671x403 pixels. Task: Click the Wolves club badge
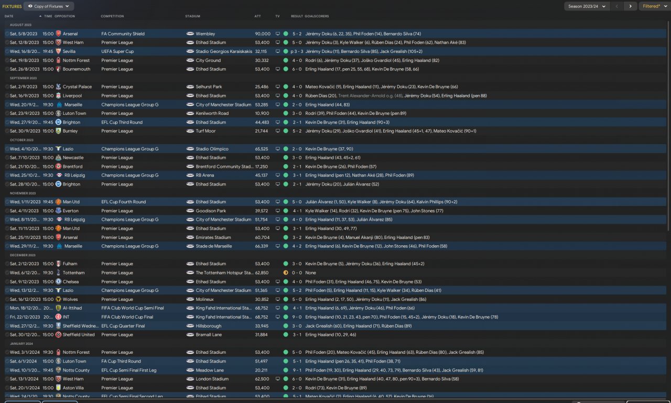(58, 299)
